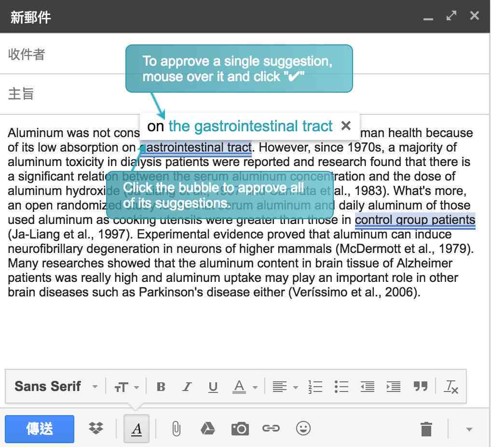Image resolution: width=491 pixels, height=447 pixels.
Task: Discard the draft with trash icon
Action: [x=426, y=429]
